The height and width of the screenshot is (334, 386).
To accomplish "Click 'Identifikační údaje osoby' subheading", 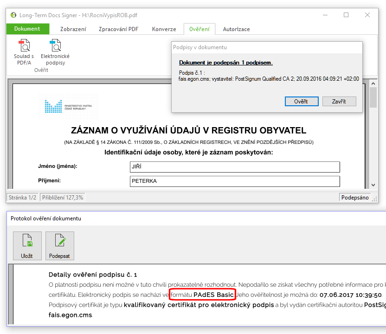I will point(188,152).
